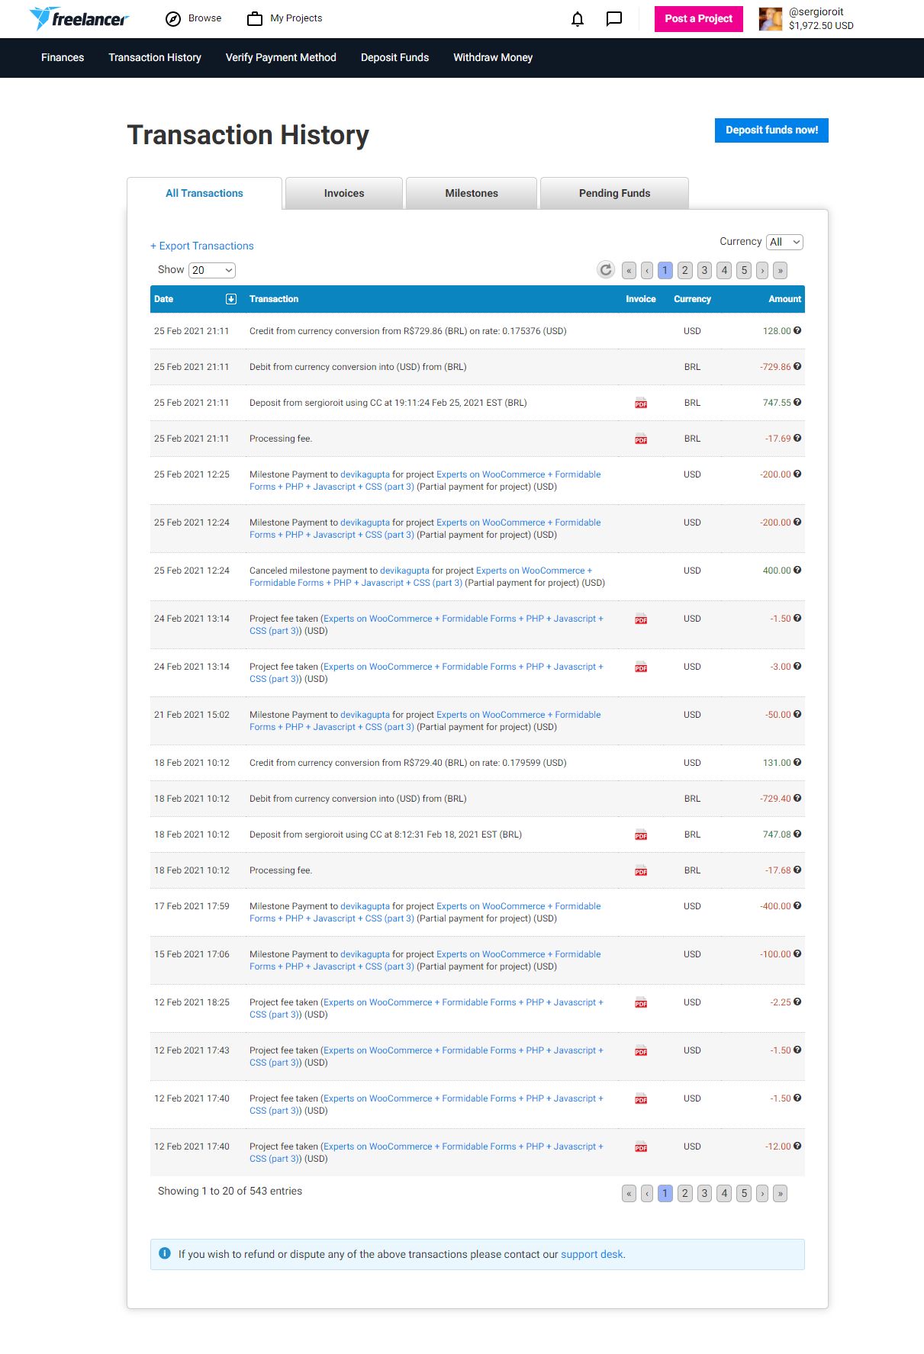
Task: Go to first page in bottom pagination
Action: click(x=629, y=1193)
